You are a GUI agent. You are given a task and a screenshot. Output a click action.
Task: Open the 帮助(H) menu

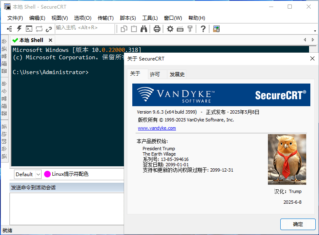click(197, 18)
